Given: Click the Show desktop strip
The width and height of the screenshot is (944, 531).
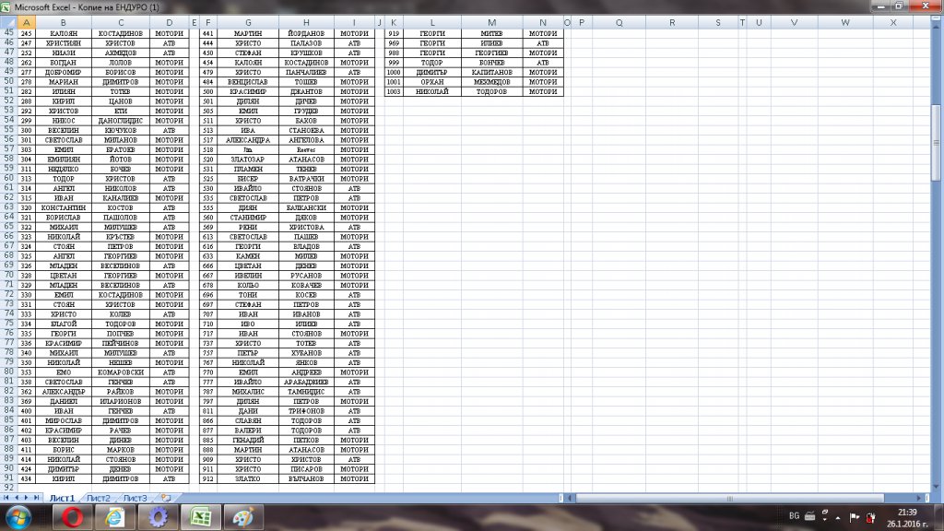Looking at the screenshot, I should (939, 518).
